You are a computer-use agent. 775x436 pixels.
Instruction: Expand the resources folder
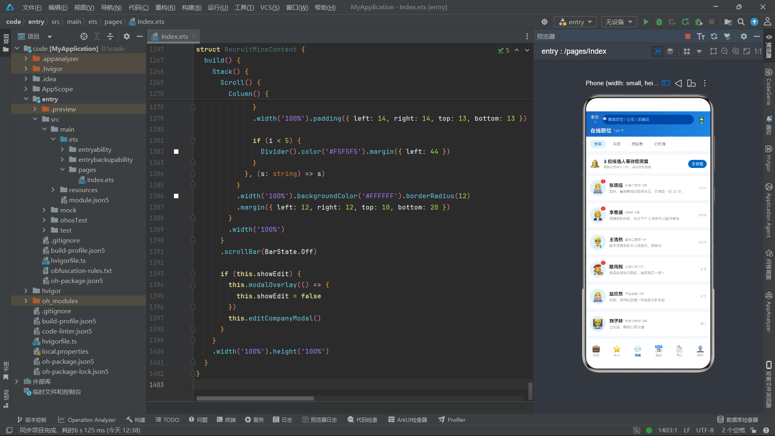[x=53, y=190]
